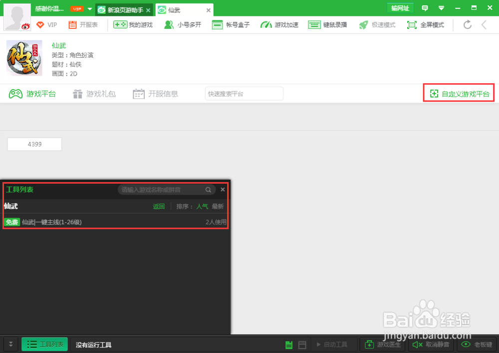Click the 仙武 game title link
Viewport: 499px width, 353px height.
59,46
